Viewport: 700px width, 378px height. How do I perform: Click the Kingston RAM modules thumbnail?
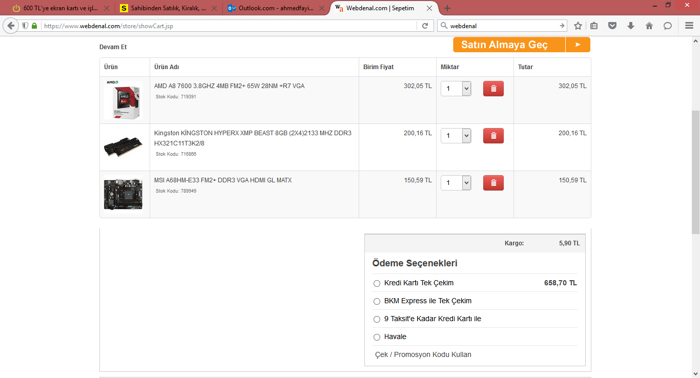[123, 147]
